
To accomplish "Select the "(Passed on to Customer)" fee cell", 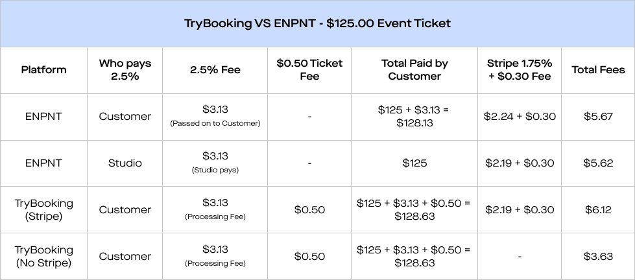I will click(215, 123).
